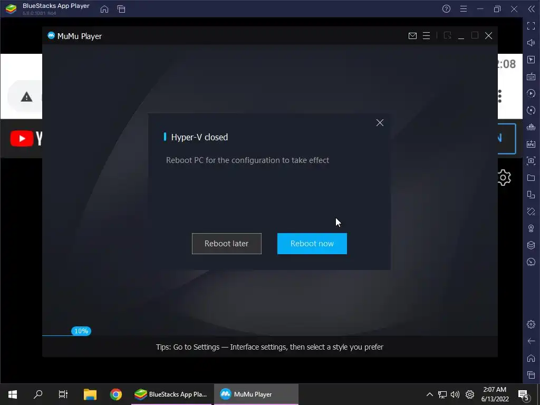Open the Windows notification center
Screen dimensions: 540x405
524,394
